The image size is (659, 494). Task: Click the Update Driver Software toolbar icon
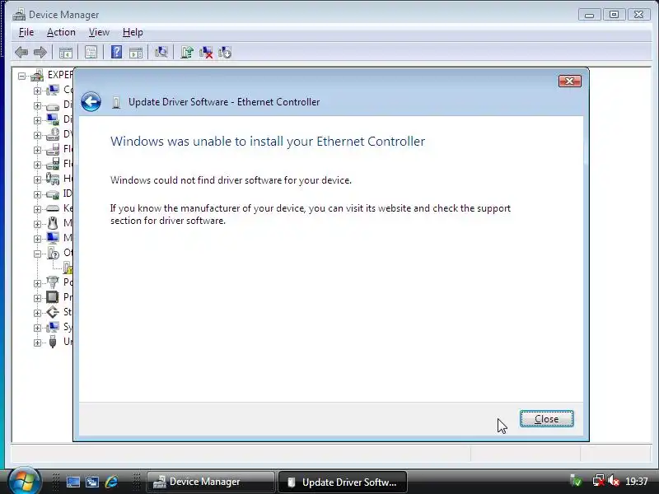[x=187, y=52]
